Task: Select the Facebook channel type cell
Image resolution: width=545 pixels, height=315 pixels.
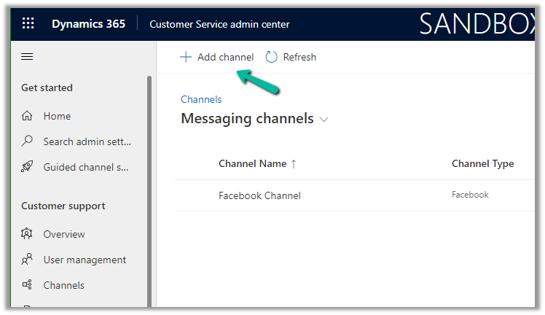Action: coord(470,195)
